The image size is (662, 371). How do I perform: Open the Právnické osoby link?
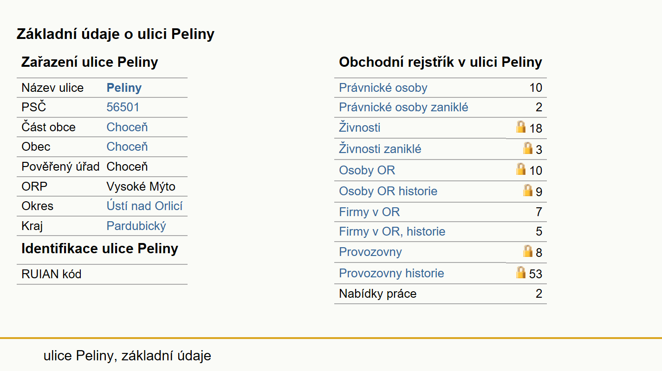[383, 88]
